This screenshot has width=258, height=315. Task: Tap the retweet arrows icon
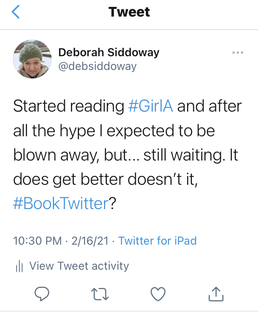tap(100, 294)
